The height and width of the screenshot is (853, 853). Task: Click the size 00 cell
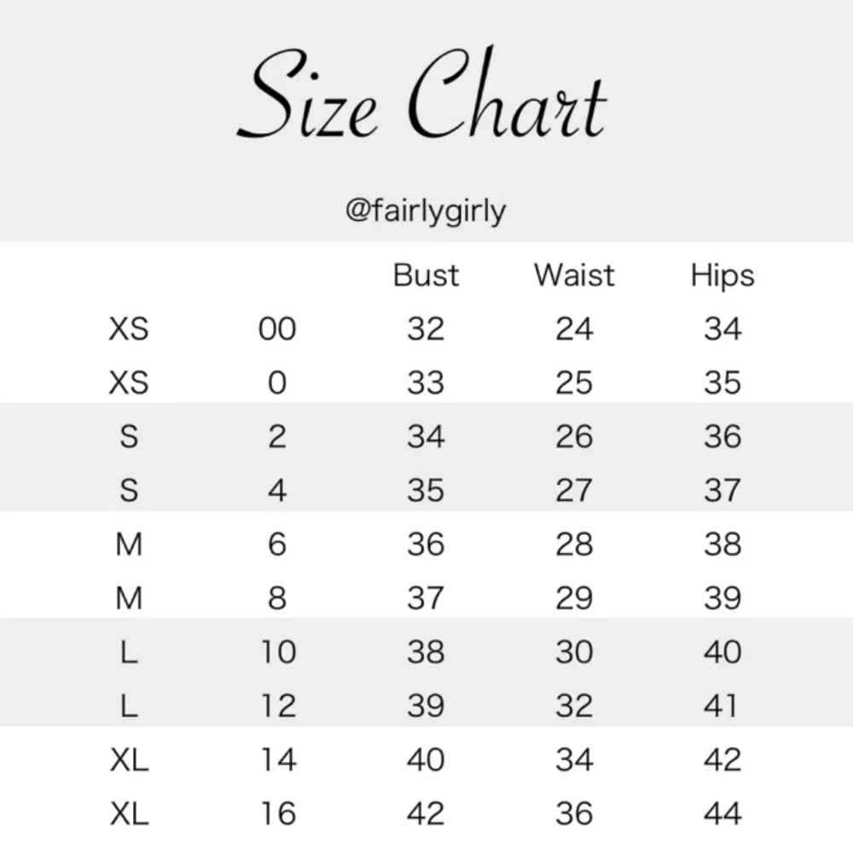point(277,329)
